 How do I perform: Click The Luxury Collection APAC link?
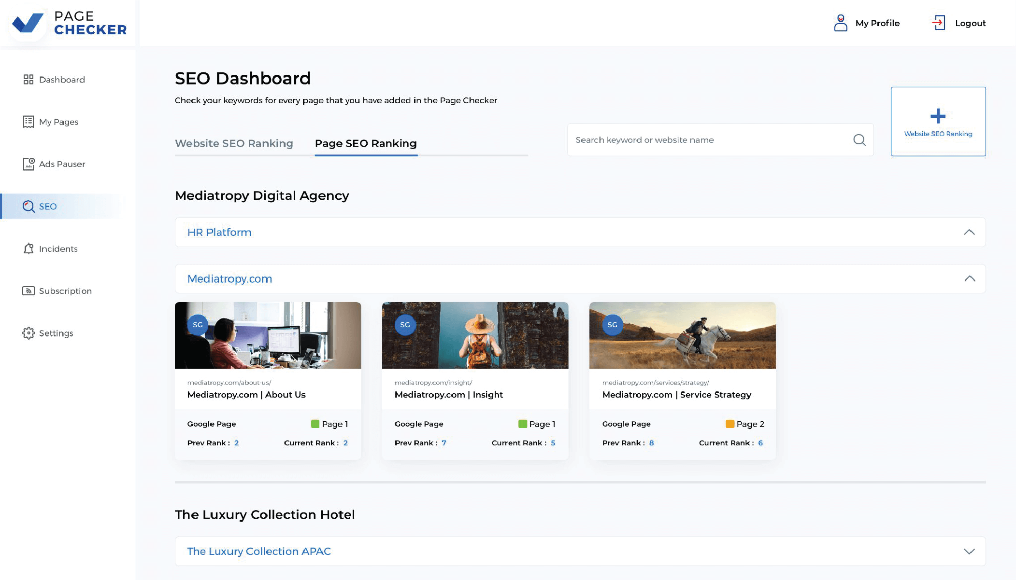(259, 552)
